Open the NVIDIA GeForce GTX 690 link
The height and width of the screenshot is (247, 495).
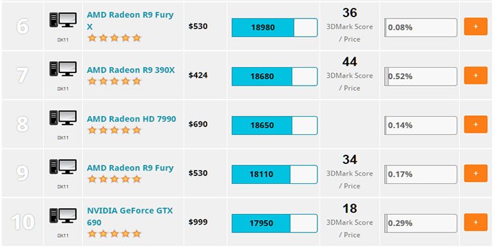[130, 217]
